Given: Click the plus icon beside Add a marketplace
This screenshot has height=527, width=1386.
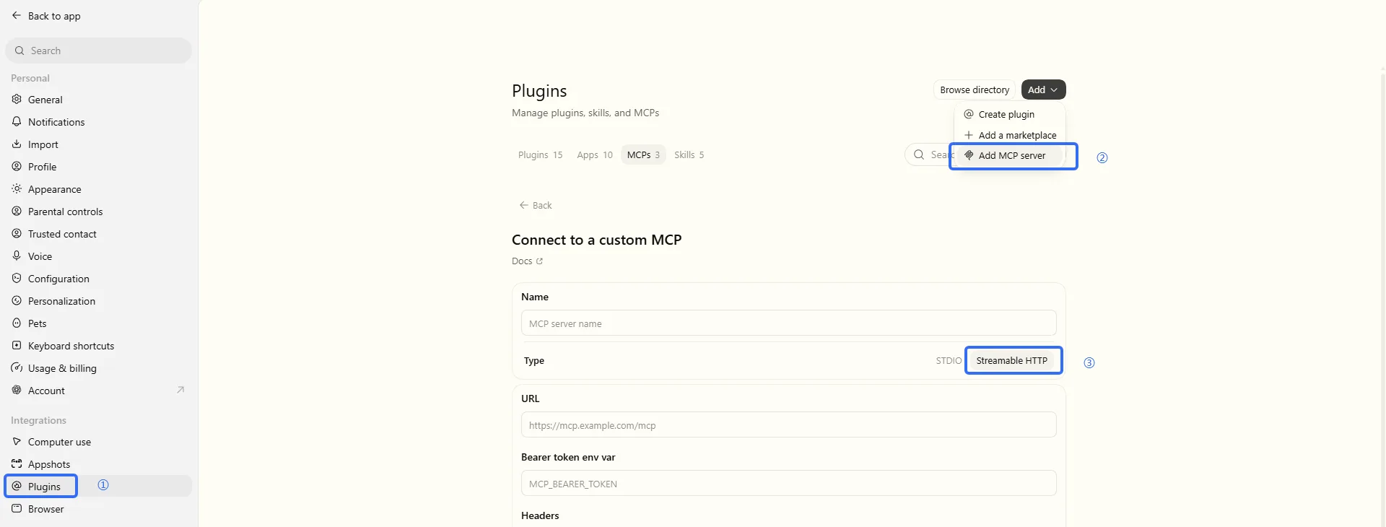Looking at the screenshot, I should [x=969, y=135].
